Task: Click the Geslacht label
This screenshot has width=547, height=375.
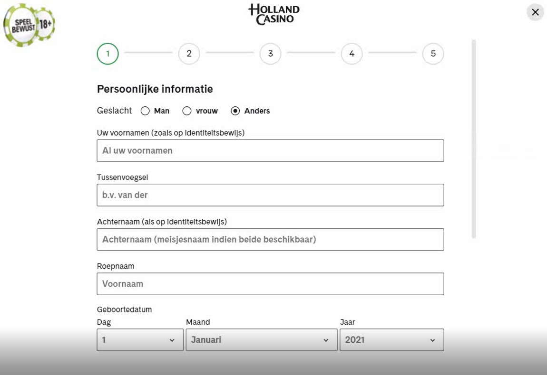Action: tap(115, 111)
